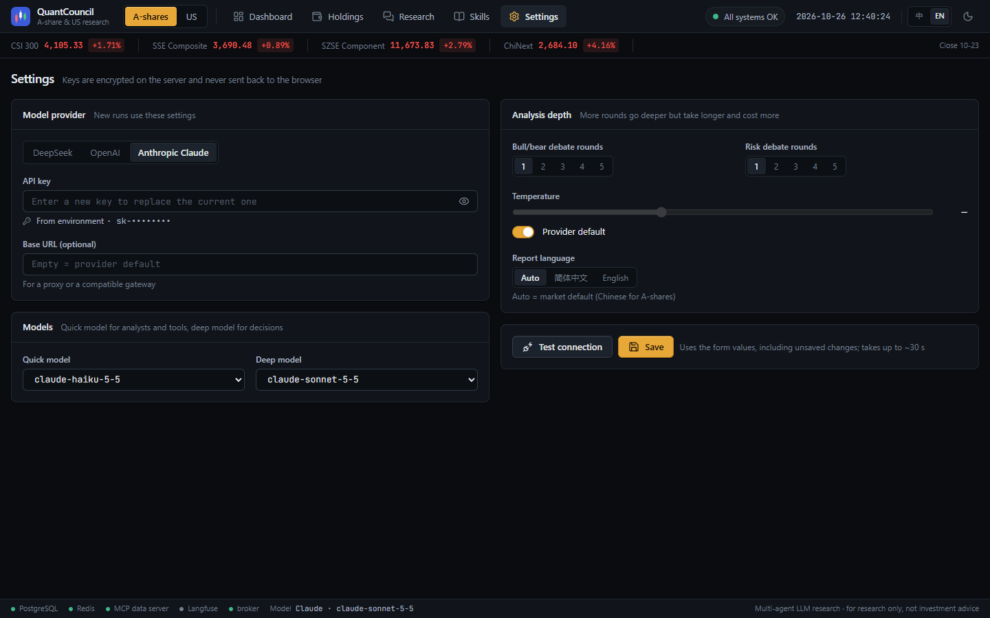The height and width of the screenshot is (618, 990).
Task: Click PostgreSQL status indicator
Action: pos(34,608)
